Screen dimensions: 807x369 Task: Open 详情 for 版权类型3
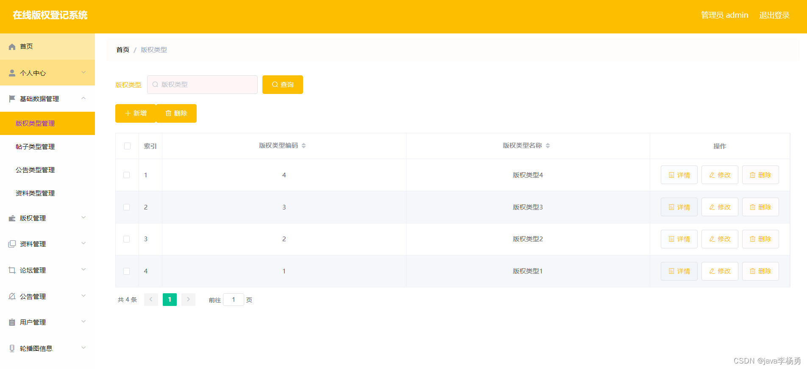[679, 207]
